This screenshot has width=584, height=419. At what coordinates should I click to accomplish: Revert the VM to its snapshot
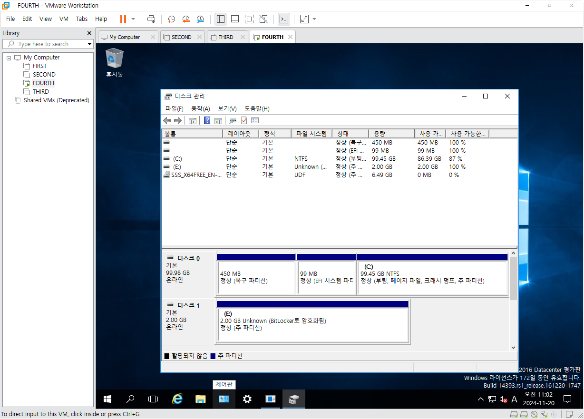pos(186,19)
